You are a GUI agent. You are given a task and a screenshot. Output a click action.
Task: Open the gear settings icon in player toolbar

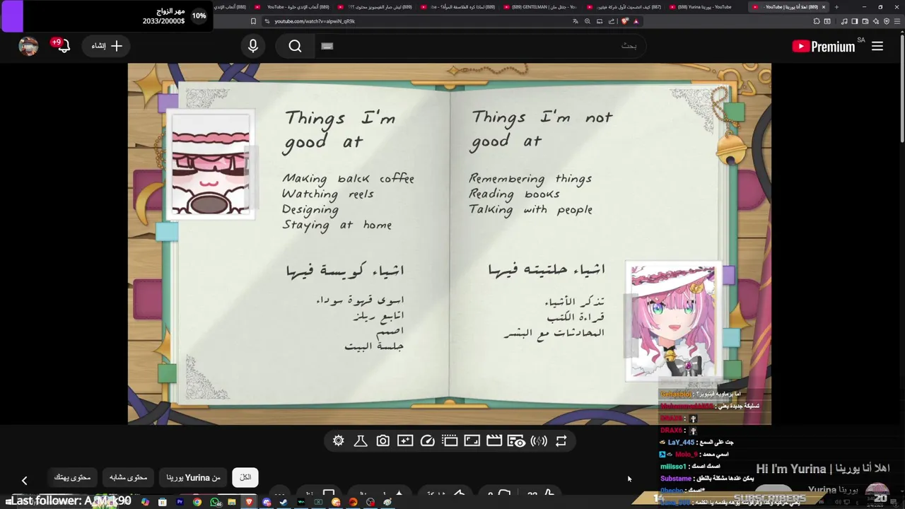point(339,441)
